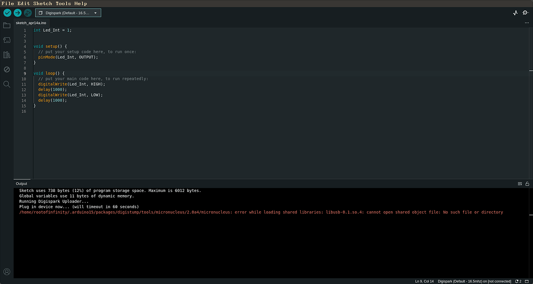Expand the Digispark board selector dropdown
This screenshot has height=284, width=533.
(x=68, y=12)
